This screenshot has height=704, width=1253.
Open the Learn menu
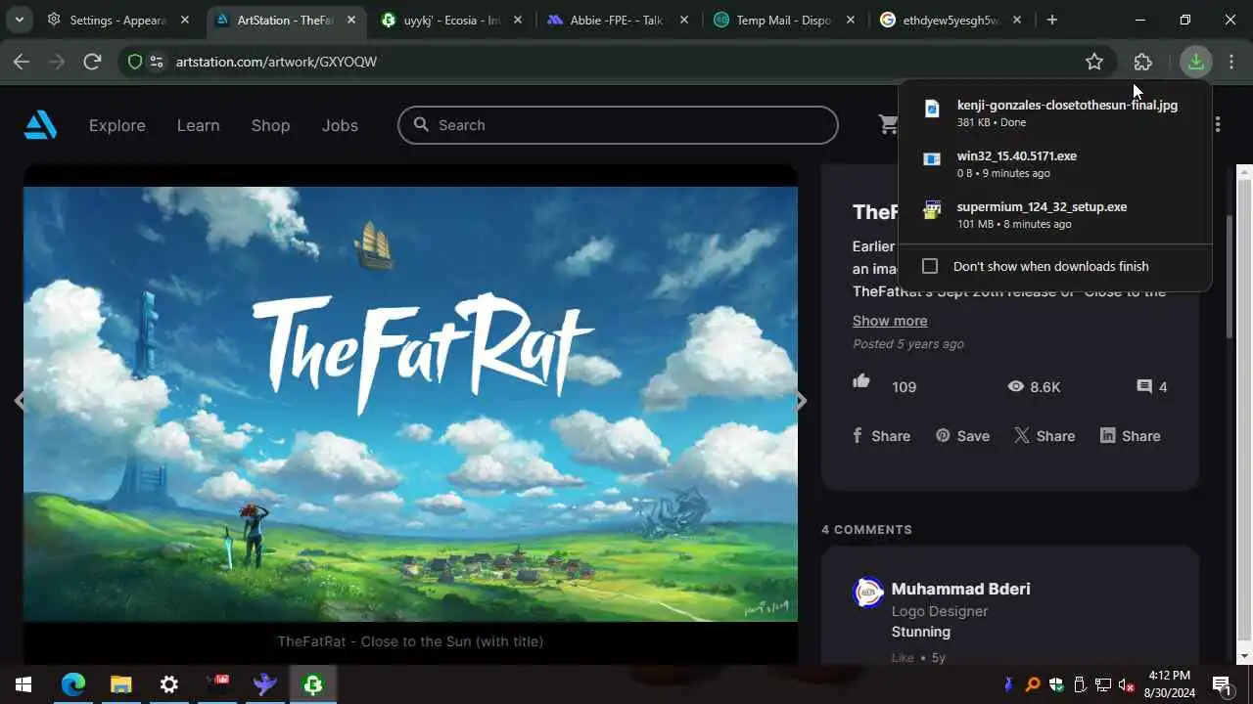click(198, 125)
